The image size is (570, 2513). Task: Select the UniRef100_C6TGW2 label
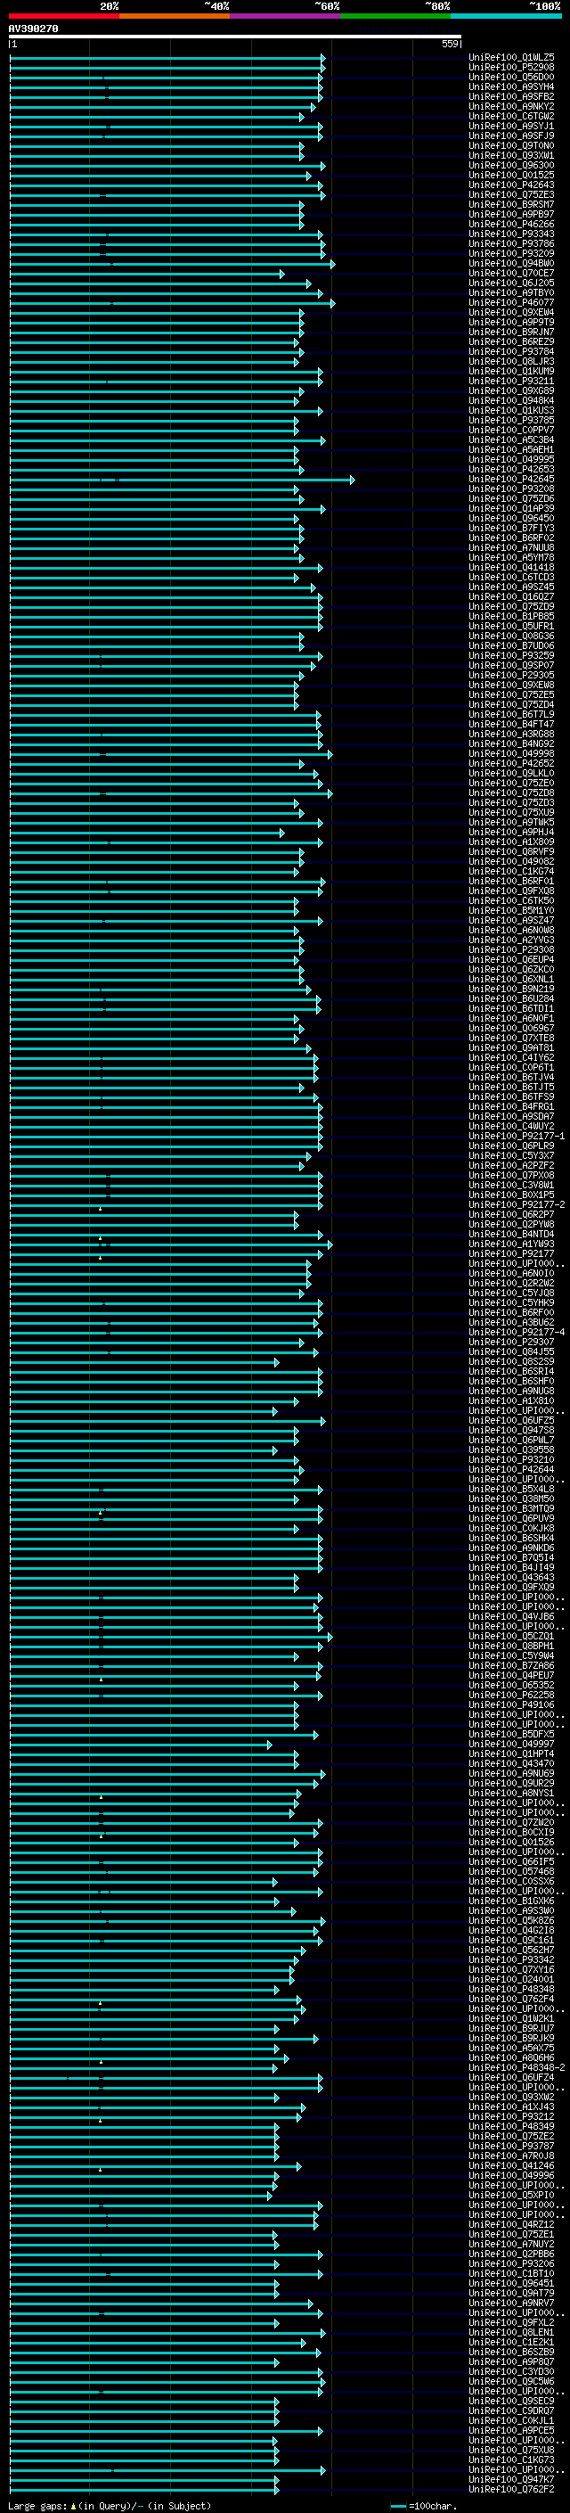click(x=511, y=116)
